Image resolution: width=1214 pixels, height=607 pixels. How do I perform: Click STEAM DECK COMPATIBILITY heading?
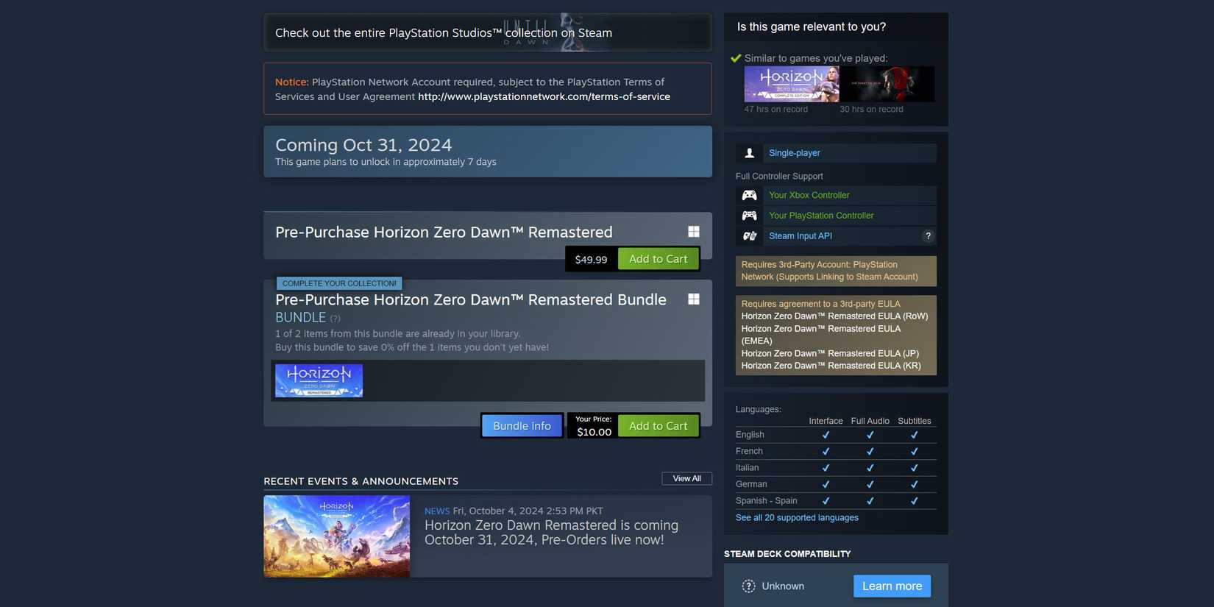[787, 554]
